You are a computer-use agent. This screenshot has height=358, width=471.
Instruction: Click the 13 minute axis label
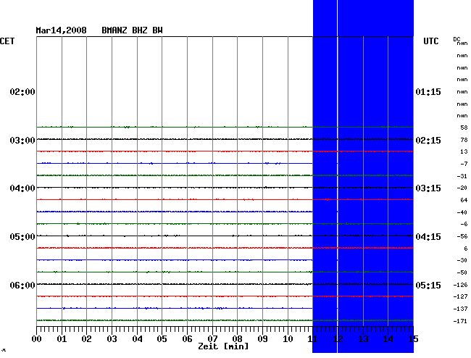(x=363, y=339)
